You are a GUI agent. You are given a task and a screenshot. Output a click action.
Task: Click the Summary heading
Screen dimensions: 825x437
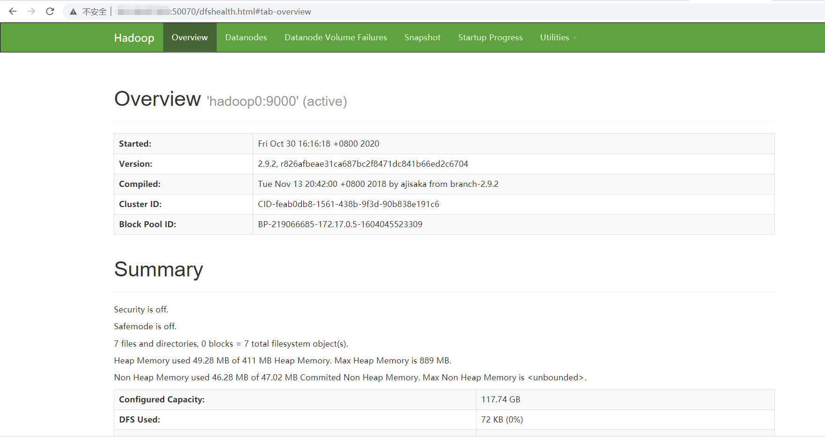(x=159, y=269)
